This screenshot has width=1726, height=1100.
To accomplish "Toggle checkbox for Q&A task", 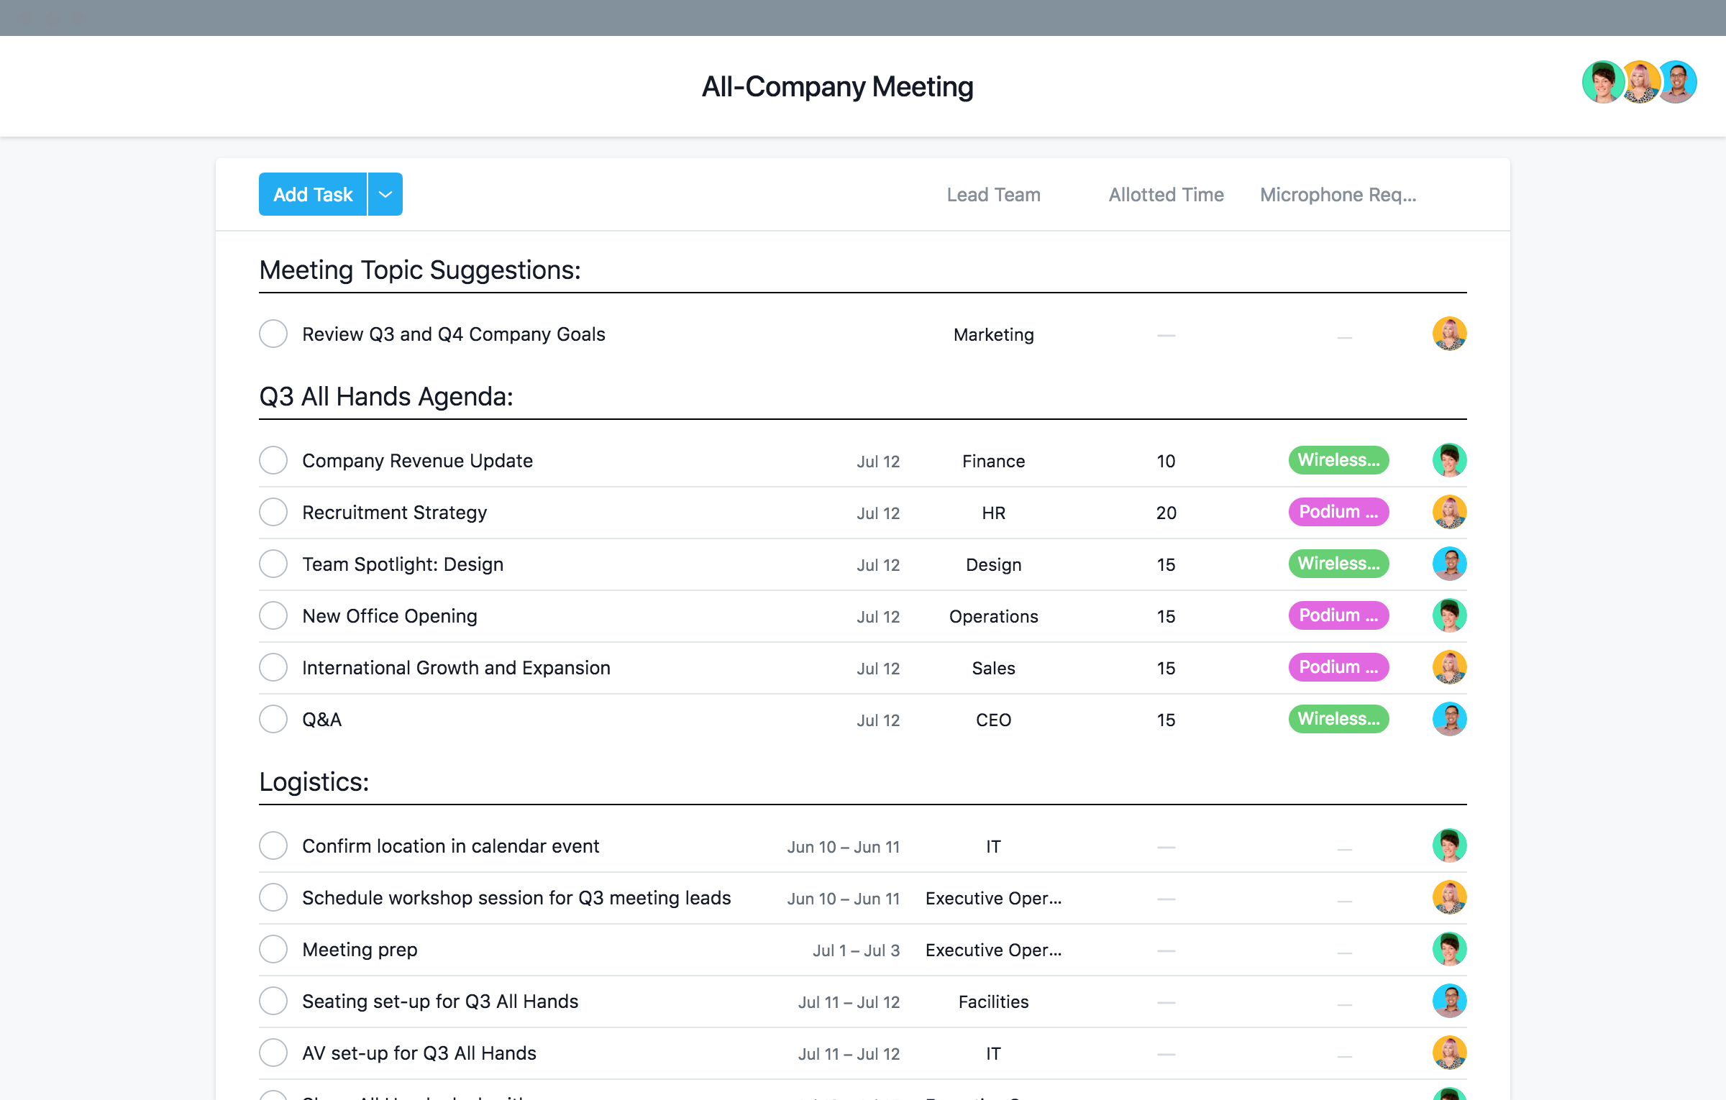I will [x=274, y=719].
